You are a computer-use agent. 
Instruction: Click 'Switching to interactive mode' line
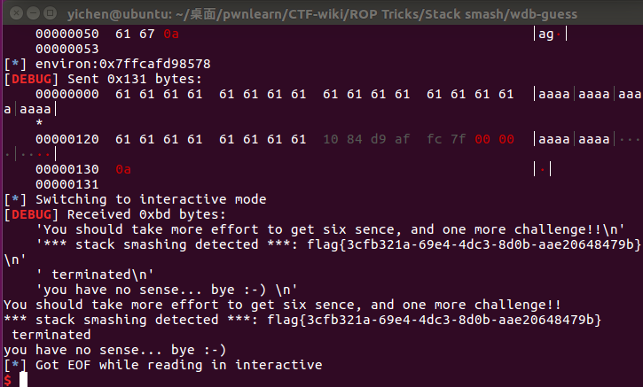click(x=151, y=199)
